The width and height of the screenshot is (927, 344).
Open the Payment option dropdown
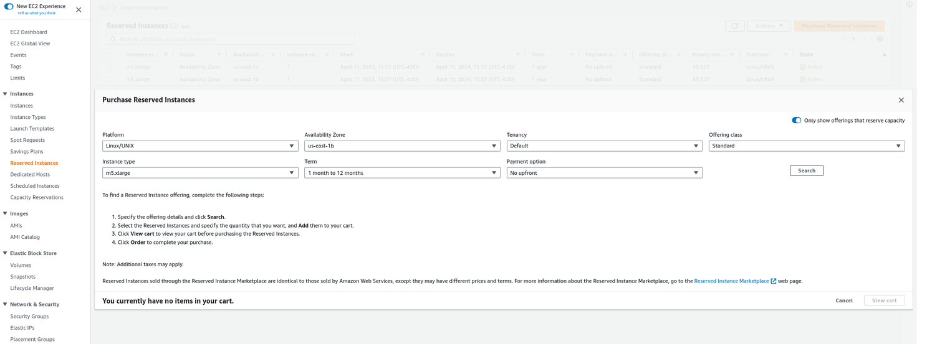[605, 173]
